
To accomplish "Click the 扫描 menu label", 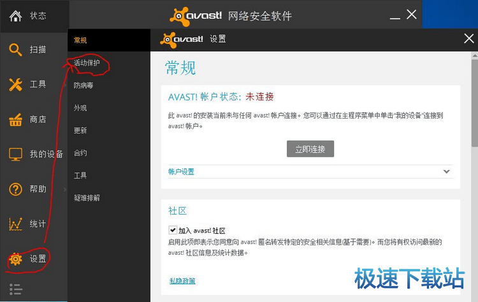I will (x=38, y=50).
